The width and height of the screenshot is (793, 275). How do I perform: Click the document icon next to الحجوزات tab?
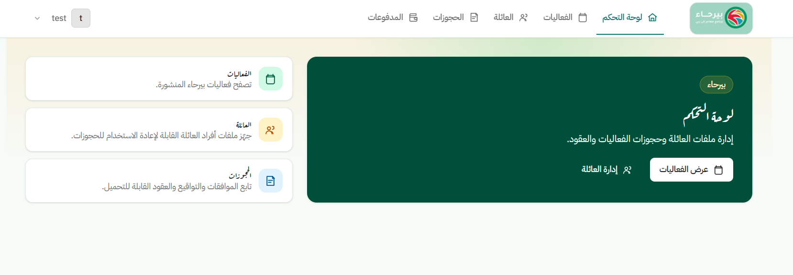pyautogui.click(x=474, y=18)
